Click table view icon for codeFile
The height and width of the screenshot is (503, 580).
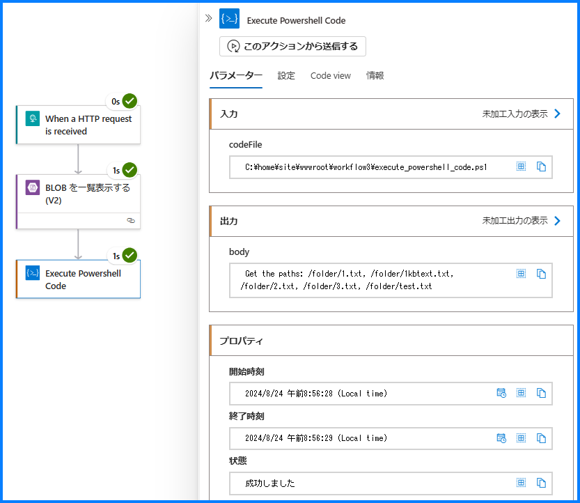click(521, 167)
